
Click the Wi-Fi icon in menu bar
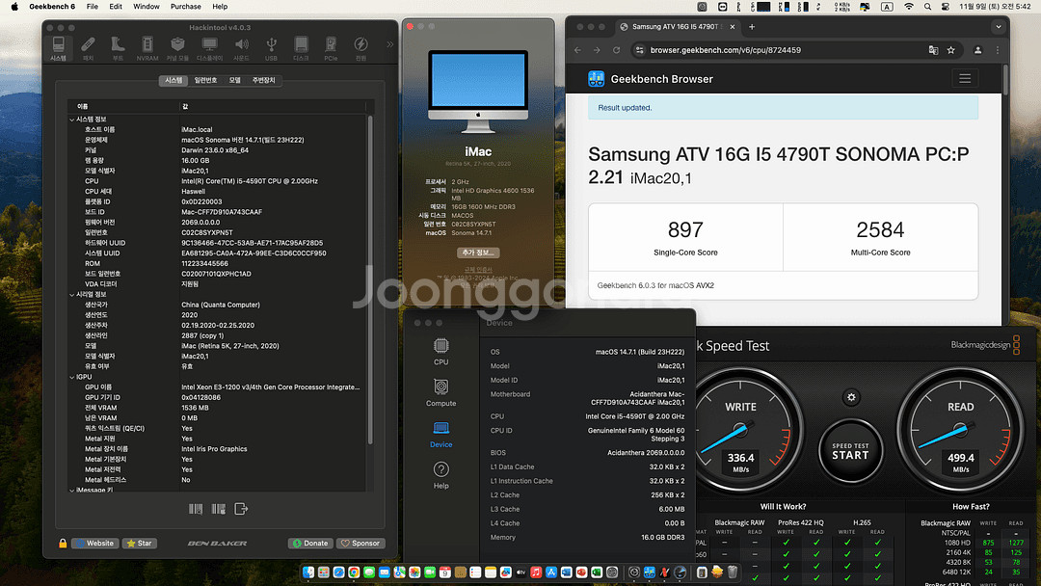[x=909, y=7]
